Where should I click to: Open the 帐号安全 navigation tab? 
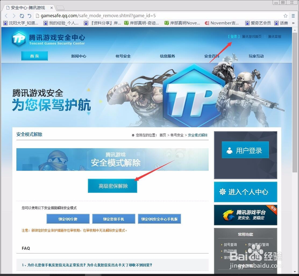click(123, 56)
